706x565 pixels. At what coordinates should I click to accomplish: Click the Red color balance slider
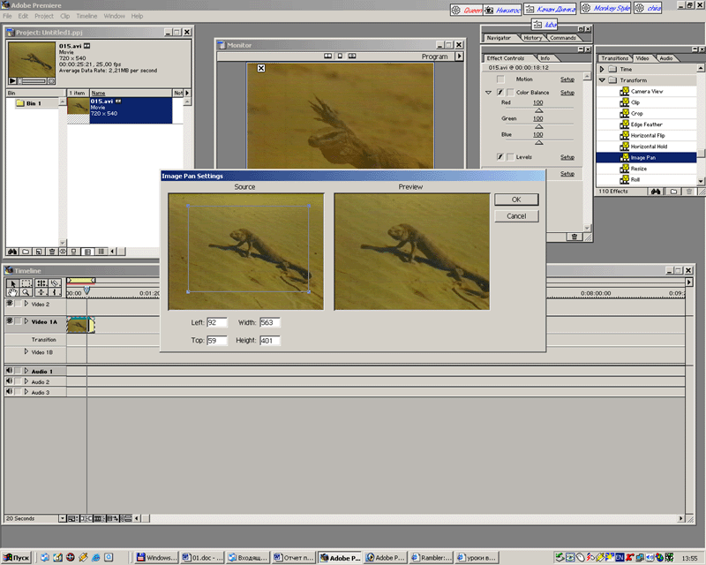point(538,111)
